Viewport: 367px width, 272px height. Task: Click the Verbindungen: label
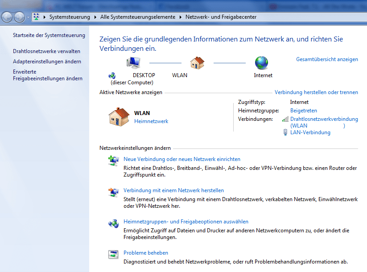tap(256, 119)
